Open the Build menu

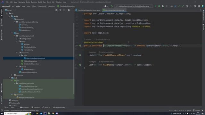click(x=40, y=2)
